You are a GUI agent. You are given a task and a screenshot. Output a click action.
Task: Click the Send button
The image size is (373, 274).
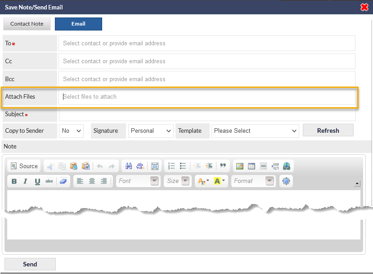(30, 264)
